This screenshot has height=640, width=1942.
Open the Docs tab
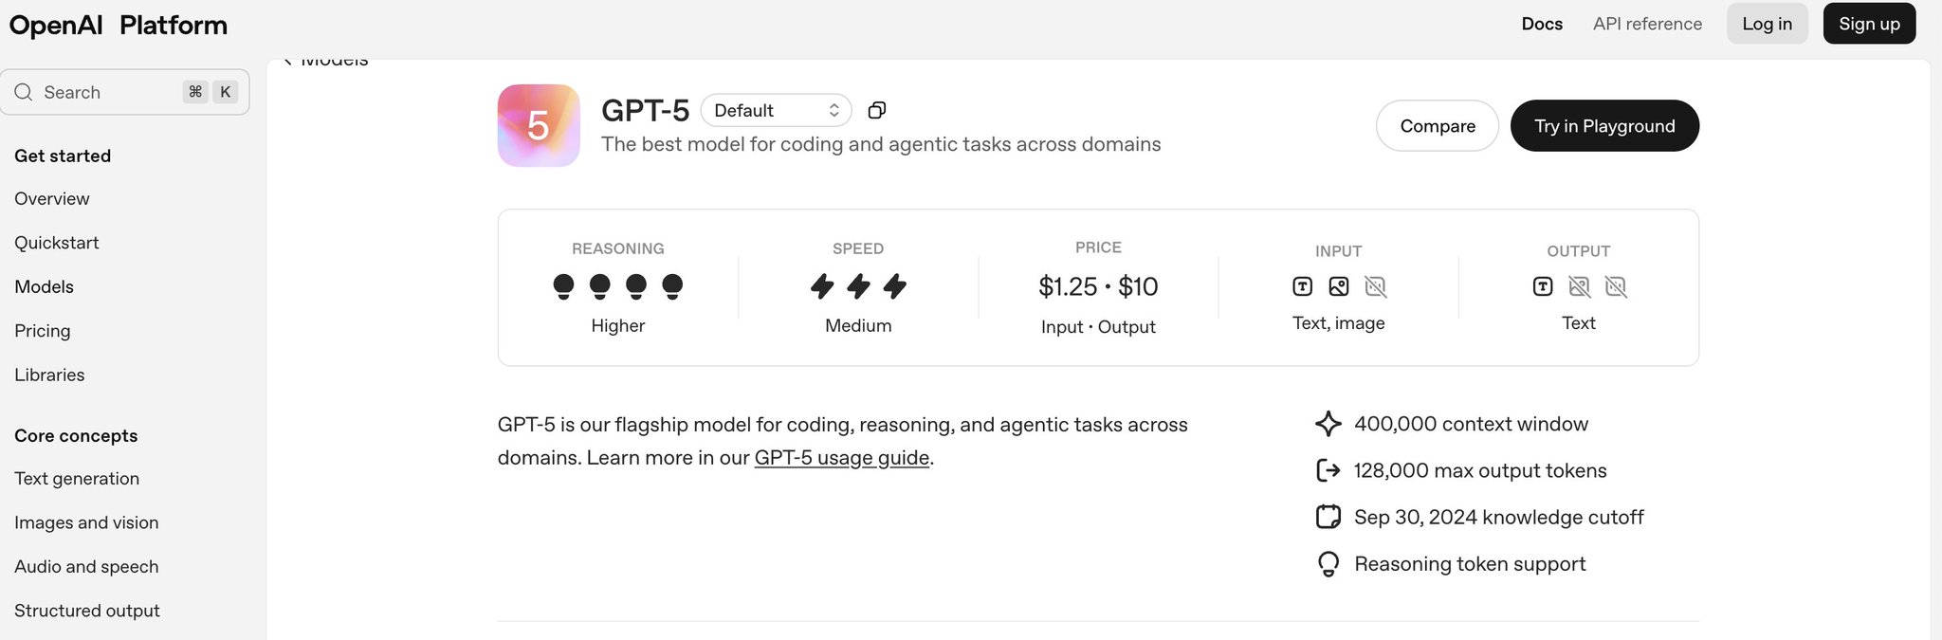tap(1542, 24)
